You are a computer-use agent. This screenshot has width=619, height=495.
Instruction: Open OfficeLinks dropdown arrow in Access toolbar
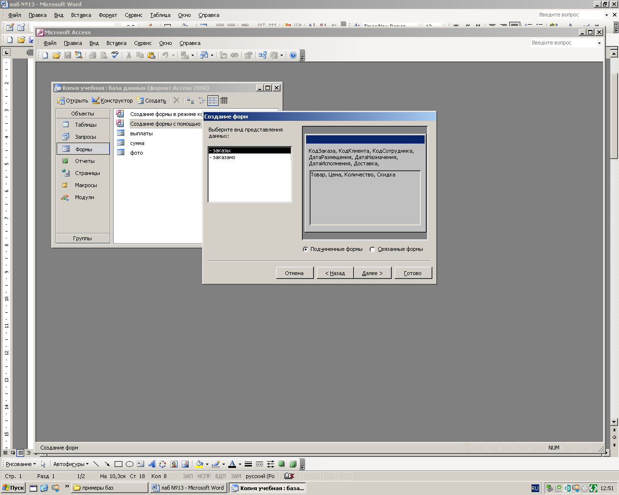point(192,56)
